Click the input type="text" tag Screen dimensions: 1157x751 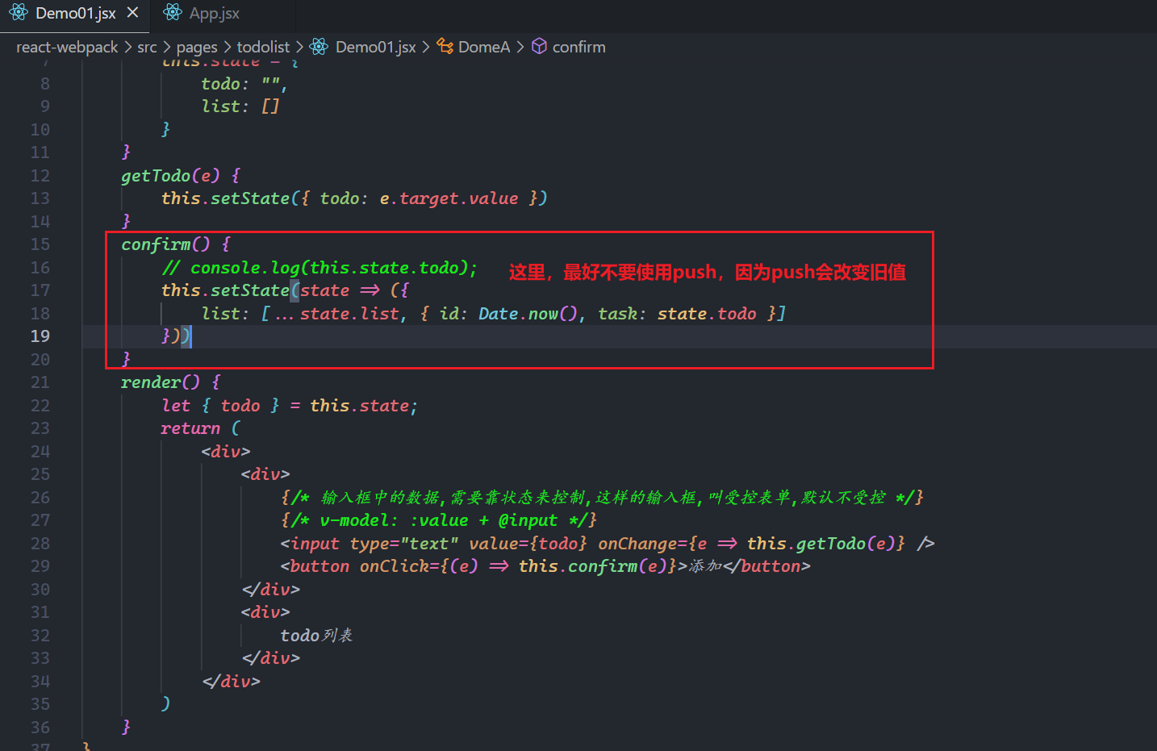pos(370,544)
